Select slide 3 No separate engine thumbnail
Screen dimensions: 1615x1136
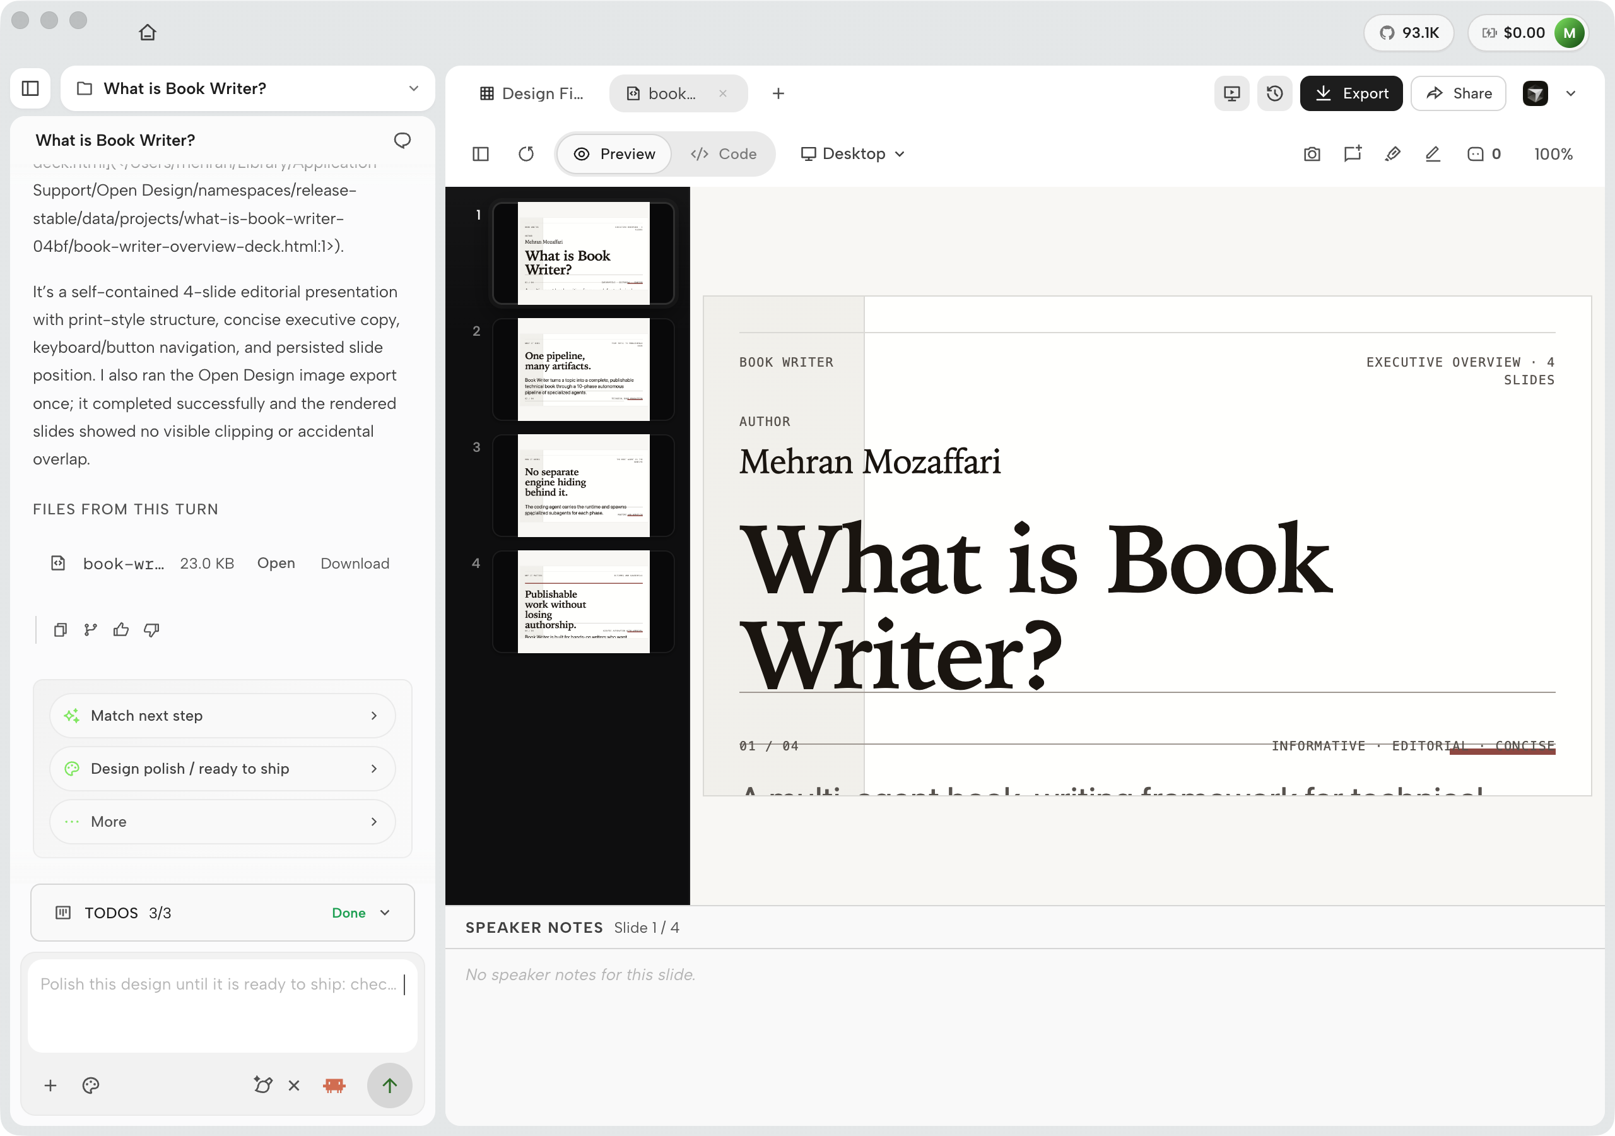tap(583, 486)
